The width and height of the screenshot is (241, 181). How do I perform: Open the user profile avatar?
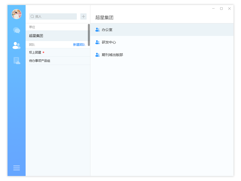pos(17,14)
